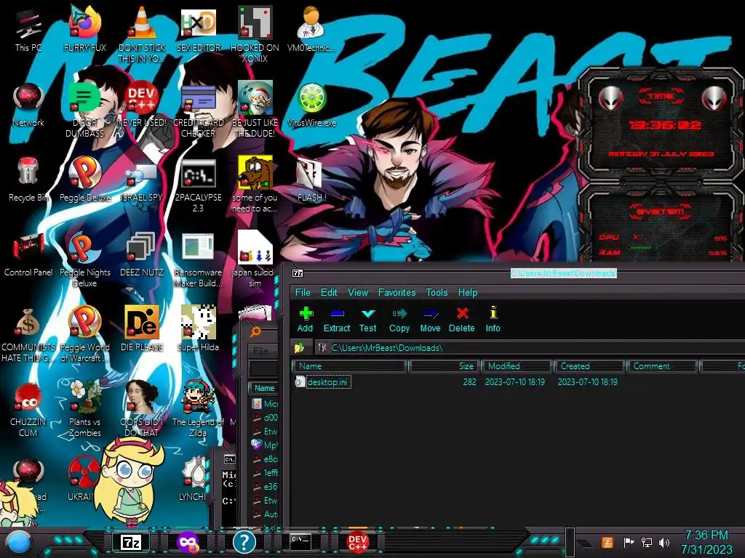Click the Extract toolbar icon in 7-Zip
The width and height of the screenshot is (745, 558).
(x=336, y=320)
